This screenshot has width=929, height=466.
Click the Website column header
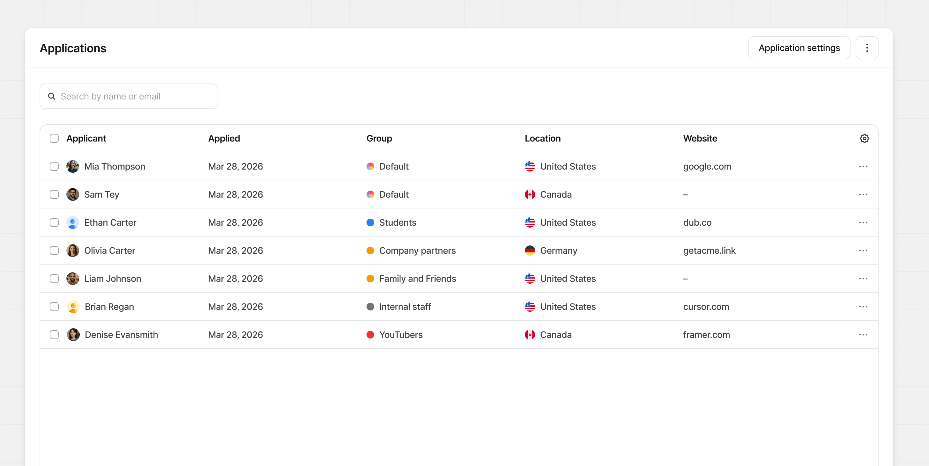(700, 138)
